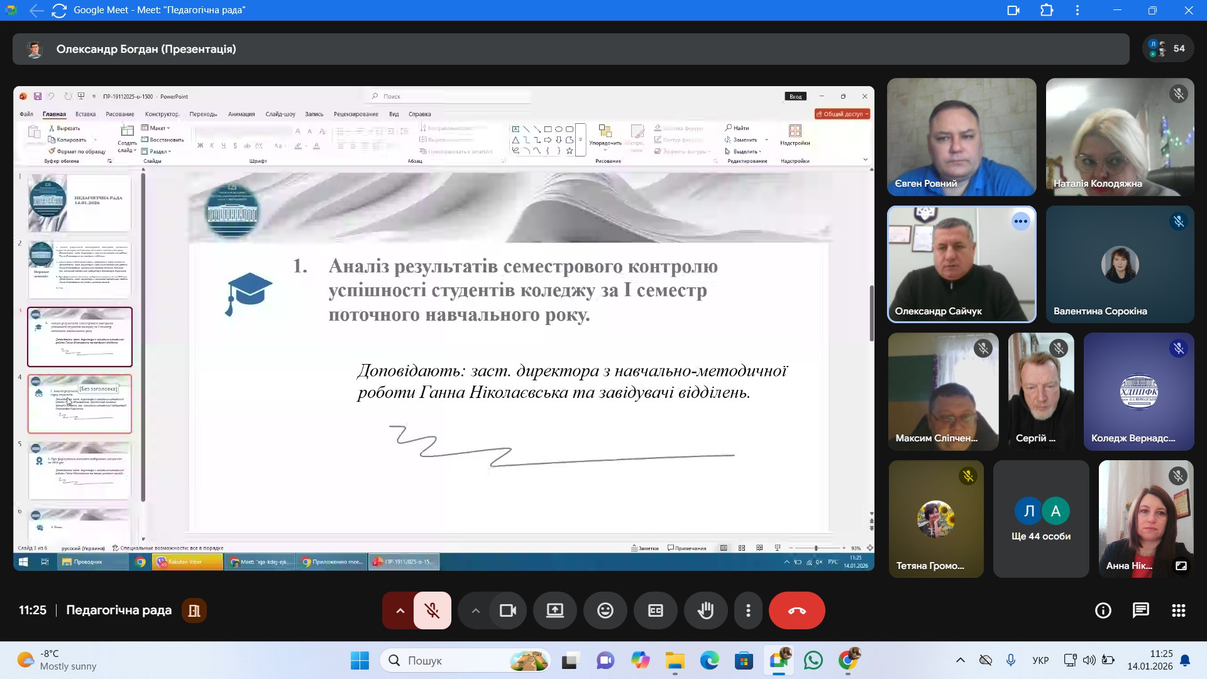The width and height of the screenshot is (1207, 679).
Task: Open the emoji reactions button
Action: (605, 610)
